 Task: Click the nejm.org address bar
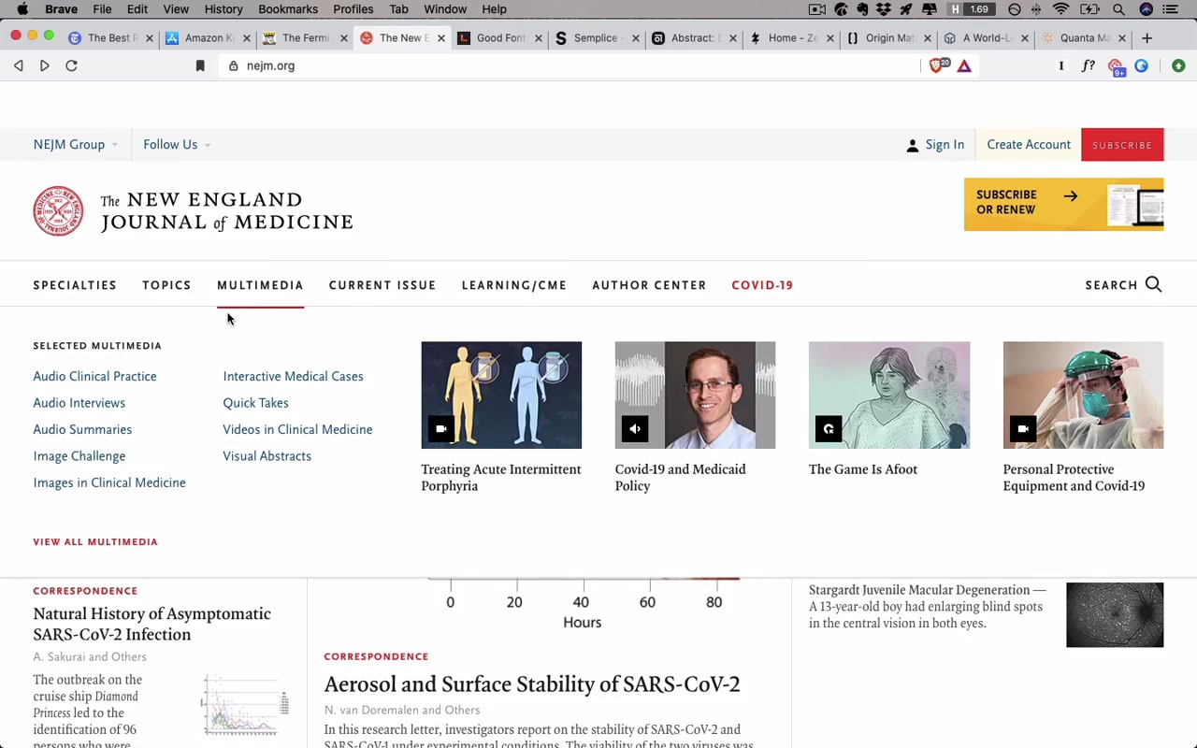point(570,65)
